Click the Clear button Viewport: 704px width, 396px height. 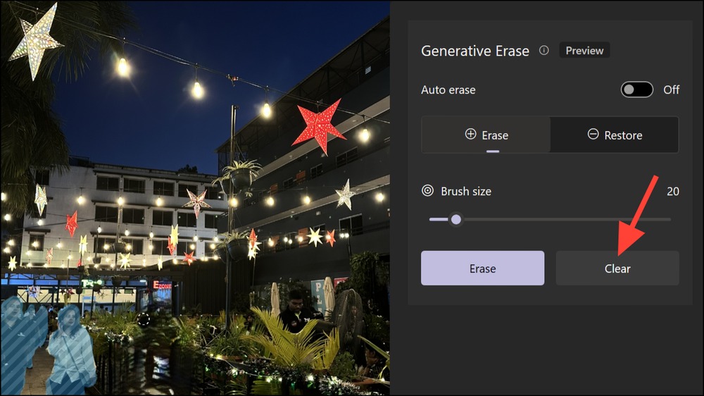point(617,268)
